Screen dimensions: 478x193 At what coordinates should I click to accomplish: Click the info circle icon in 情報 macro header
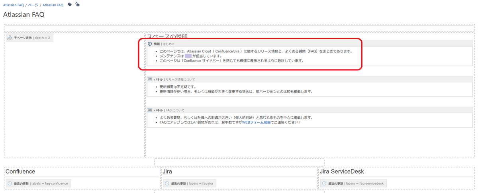coord(150,44)
